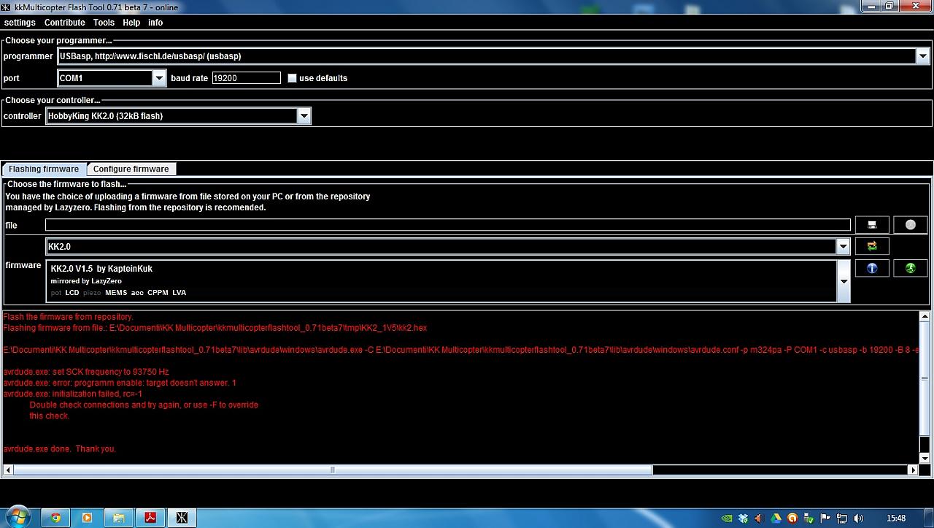Open the Windows Start menu

point(18,518)
